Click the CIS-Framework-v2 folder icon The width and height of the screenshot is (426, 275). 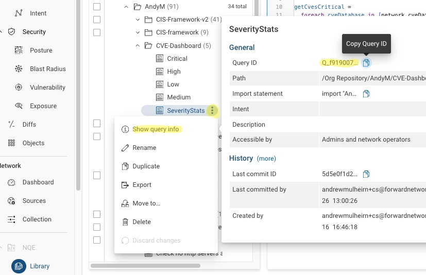click(x=148, y=20)
